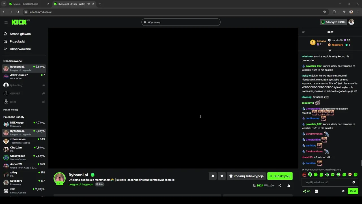Screen dimensions: 362x204
Task: Click NicoHere leaderboard entry
Action: click(x=339, y=45)
